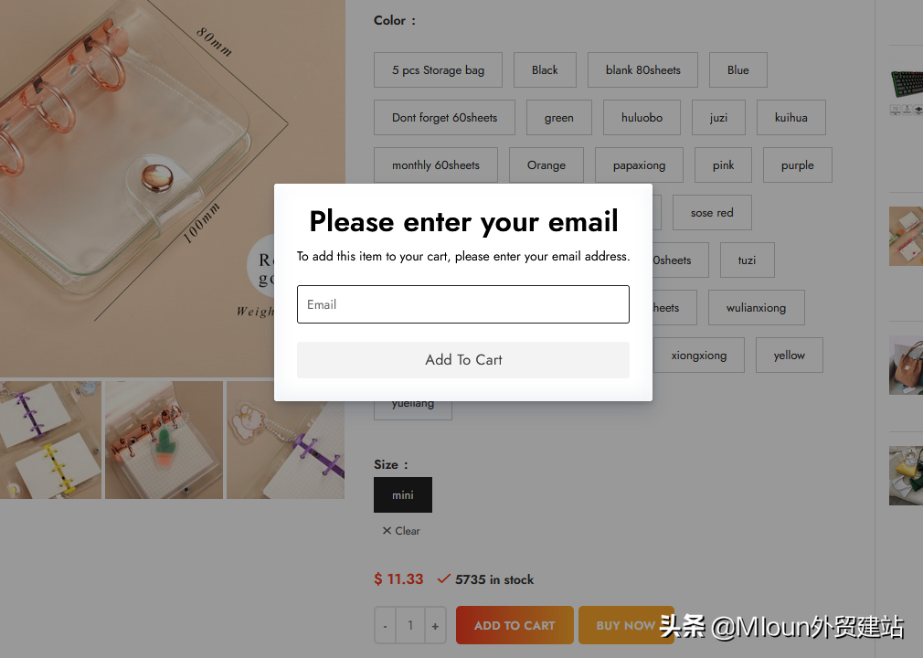The height and width of the screenshot is (658, 923).
Task: Pick the yellow color option
Action: (789, 355)
